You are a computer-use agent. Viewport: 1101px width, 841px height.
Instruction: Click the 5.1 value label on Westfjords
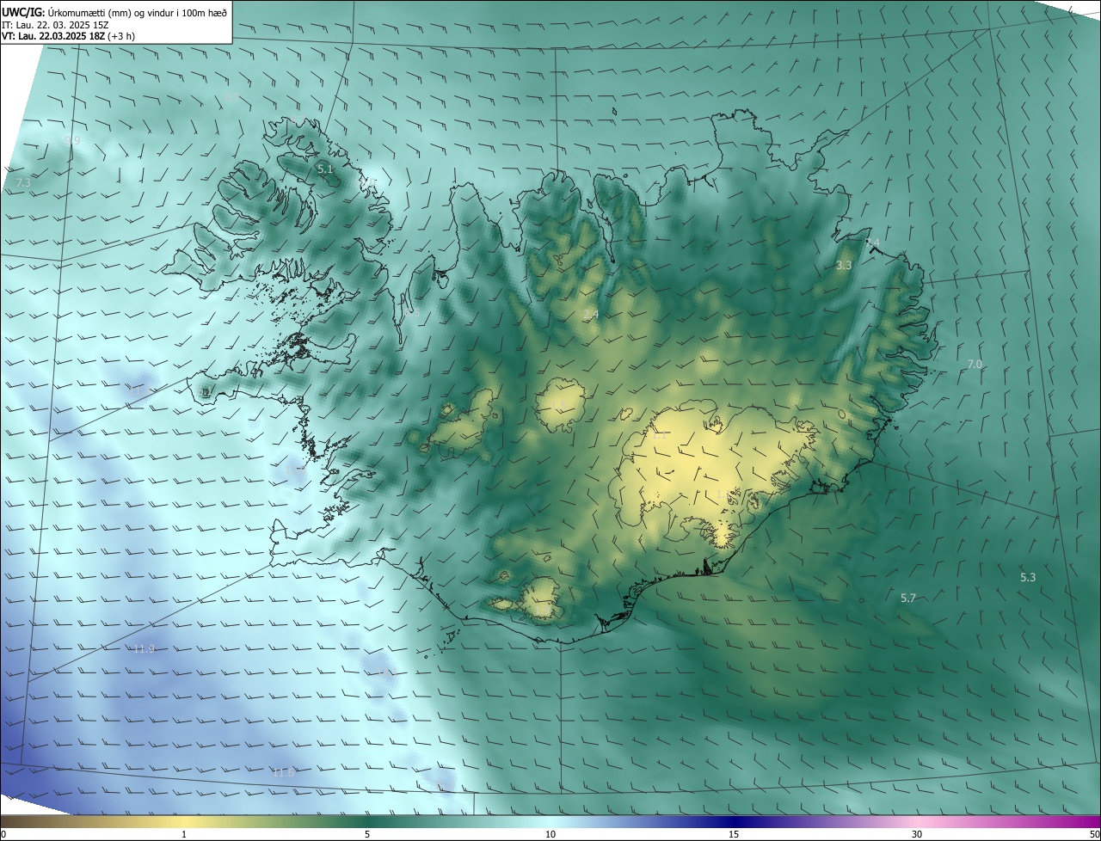click(325, 169)
